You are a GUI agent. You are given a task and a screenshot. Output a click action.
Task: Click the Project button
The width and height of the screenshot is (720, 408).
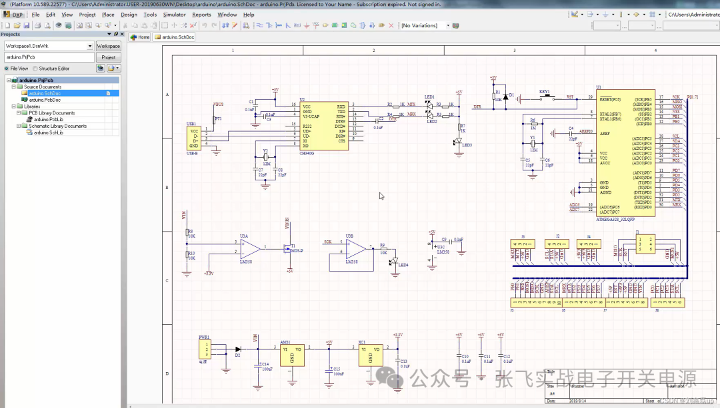(108, 57)
